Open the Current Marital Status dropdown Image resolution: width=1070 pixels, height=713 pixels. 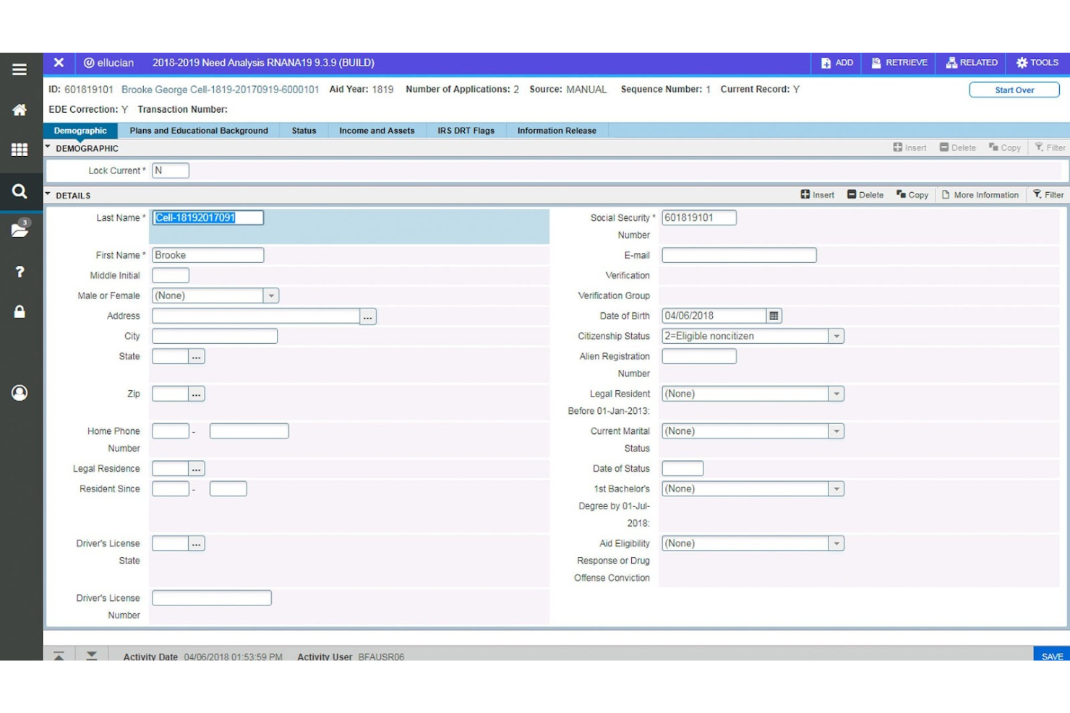coord(836,431)
